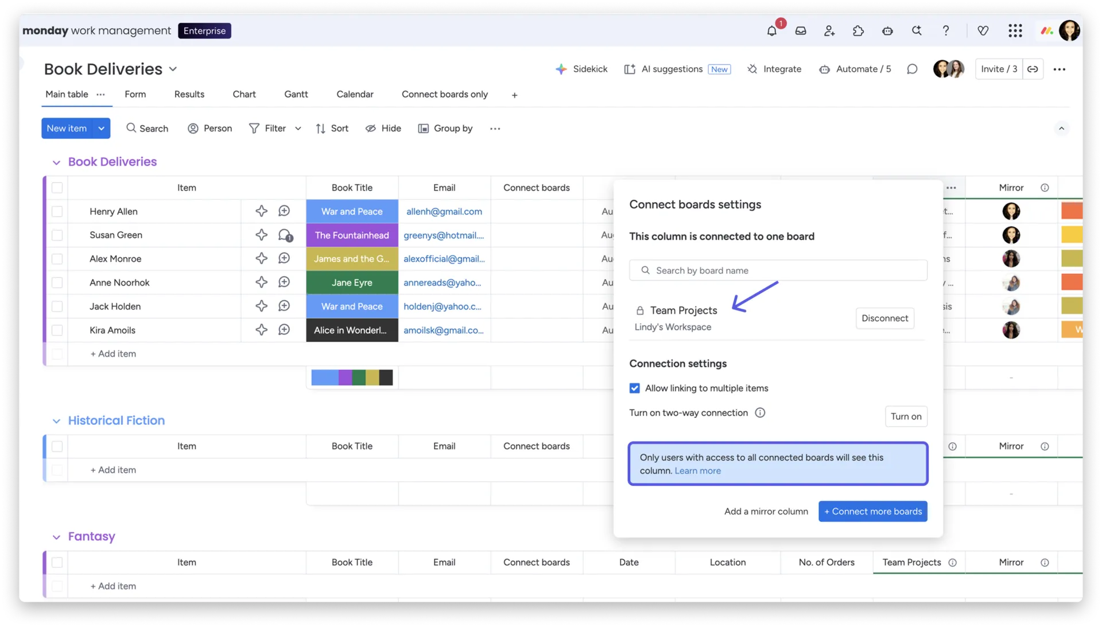Image resolution: width=1102 pixels, height=627 pixels.
Task: Collapse the Historical Fiction group
Action: (56, 421)
